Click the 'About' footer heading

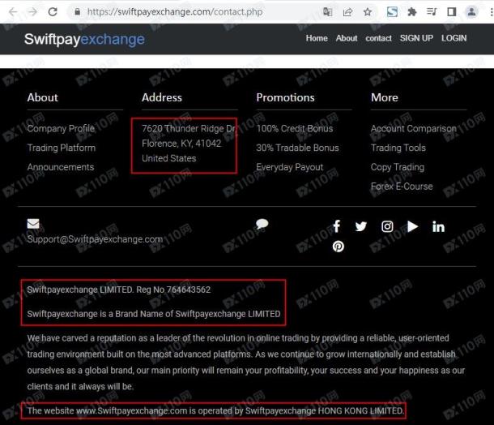click(43, 97)
